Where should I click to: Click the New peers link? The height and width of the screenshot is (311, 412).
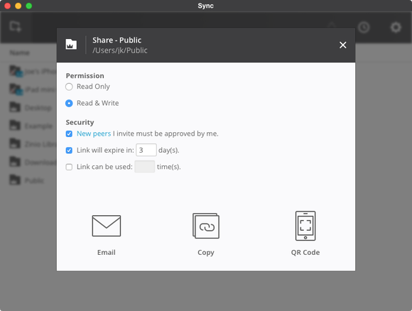coord(94,133)
